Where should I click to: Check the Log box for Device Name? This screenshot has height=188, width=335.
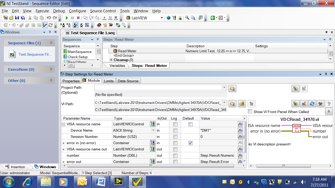[175, 130]
